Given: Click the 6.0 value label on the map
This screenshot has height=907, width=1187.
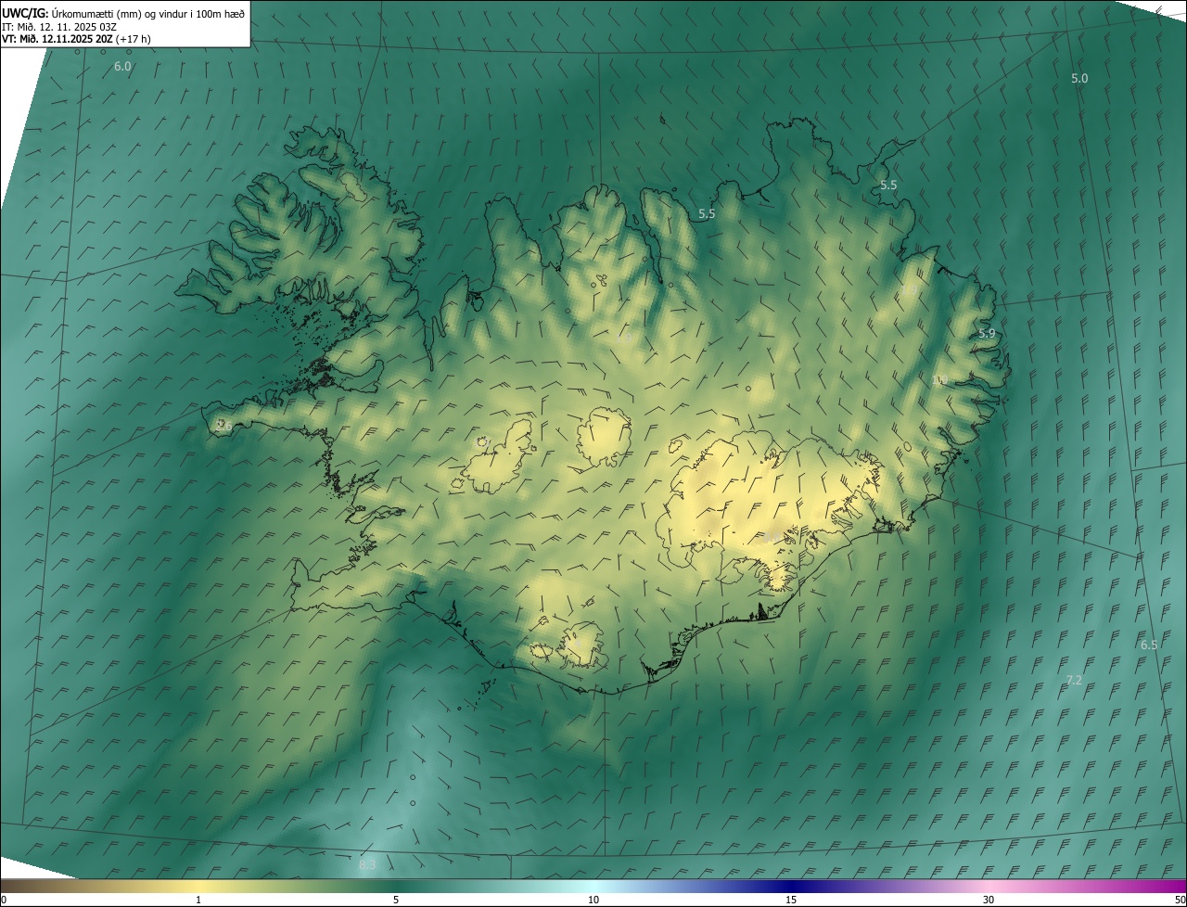Looking at the screenshot, I should click(x=122, y=67).
